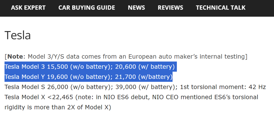Click the last line starting with 'rigidity'
The width and height of the screenshot is (274, 119).
58,107
